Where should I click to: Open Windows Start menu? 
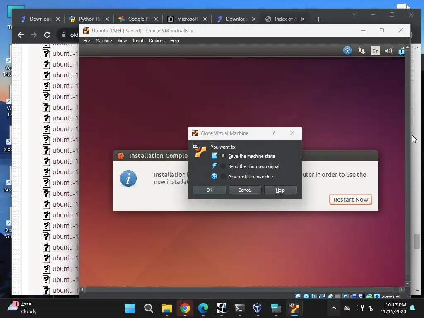(x=130, y=308)
